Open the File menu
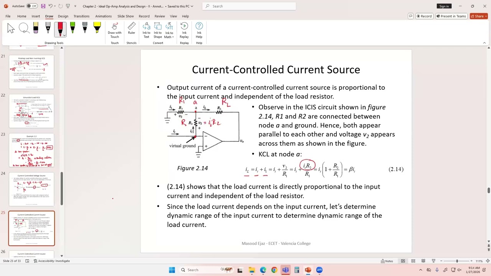The height and width of the screenshot is (276, 491). (x=8, y=16)
